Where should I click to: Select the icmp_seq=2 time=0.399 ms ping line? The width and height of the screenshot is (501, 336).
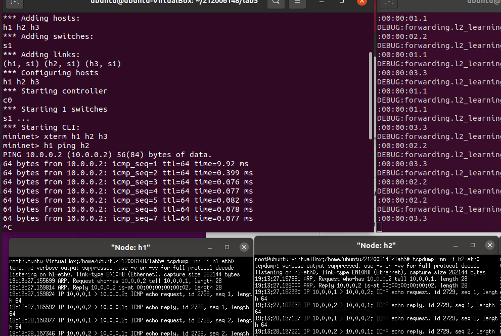tap(128, 173)
